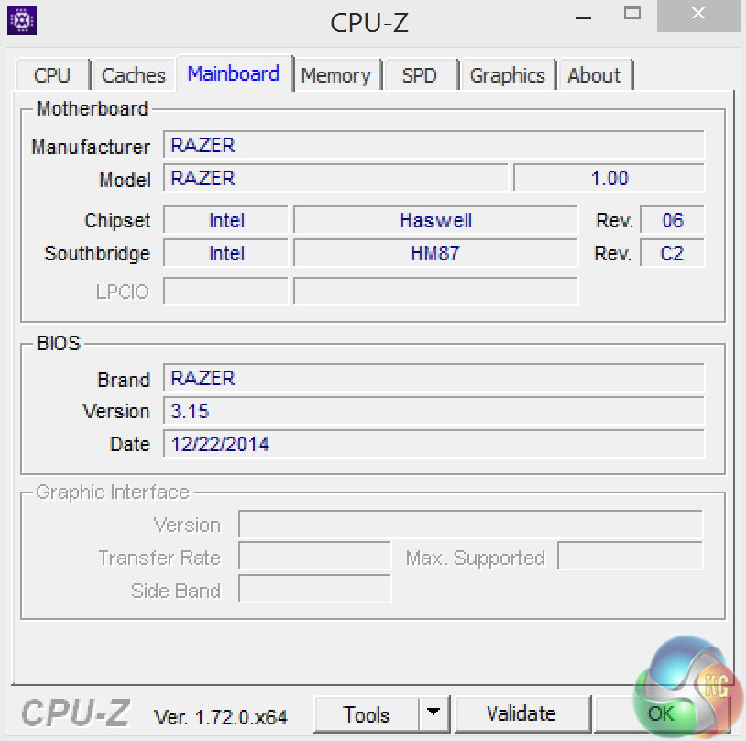The height and width of the screenshot is (741, 746).
Task: Open the SPD tab
Action: click(420, 75)
